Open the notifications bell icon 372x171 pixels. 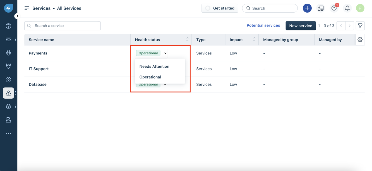[x=347, y=8]
